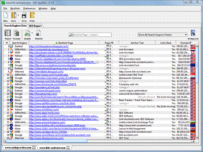Close the www.seoinpractice.com project tab
Screen dimensions: 203x152
pos(34,148)
